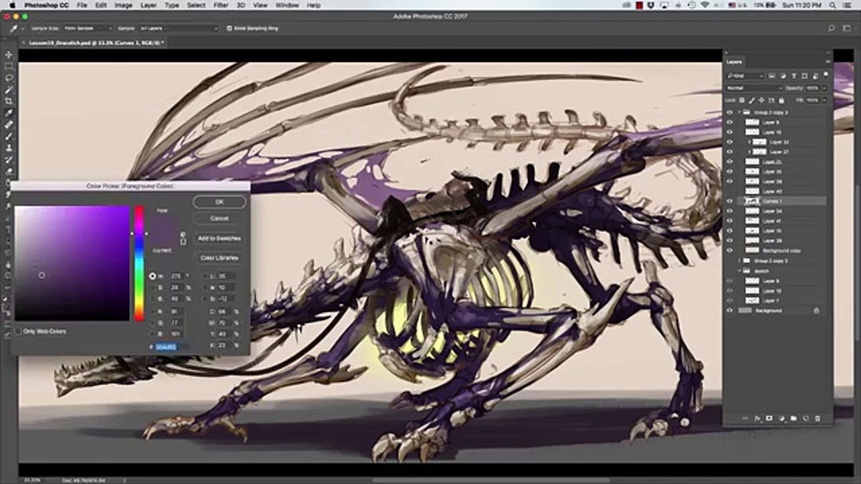Screen dimensions: 861x484
Task: Select the Move tool
Action: tap(9, 55)
